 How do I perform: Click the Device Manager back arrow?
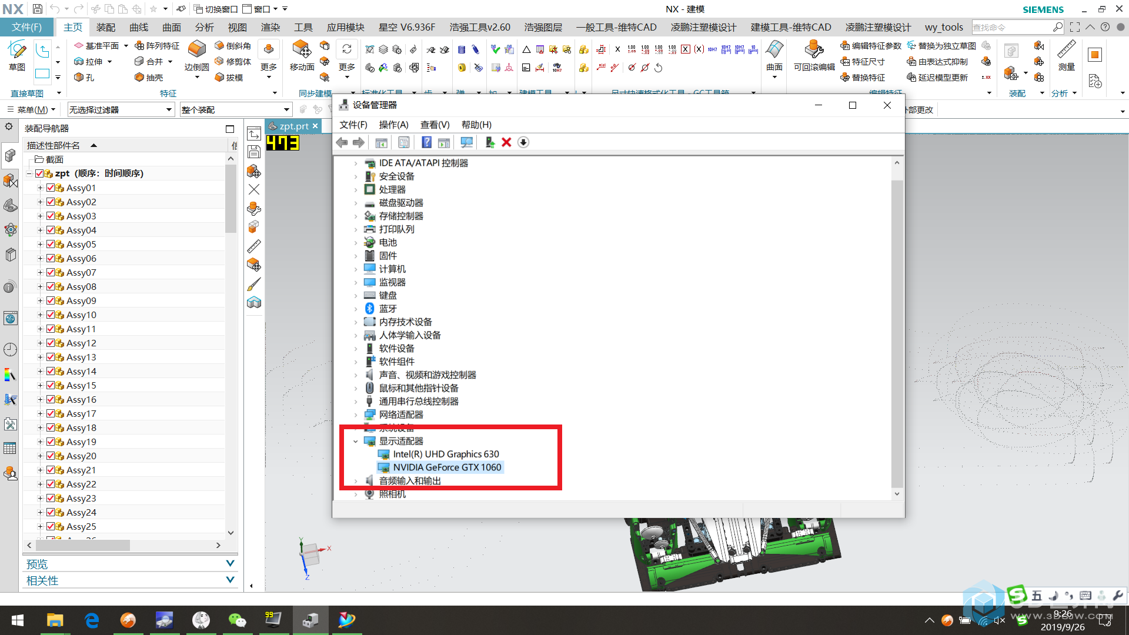(x=342, y=142)
